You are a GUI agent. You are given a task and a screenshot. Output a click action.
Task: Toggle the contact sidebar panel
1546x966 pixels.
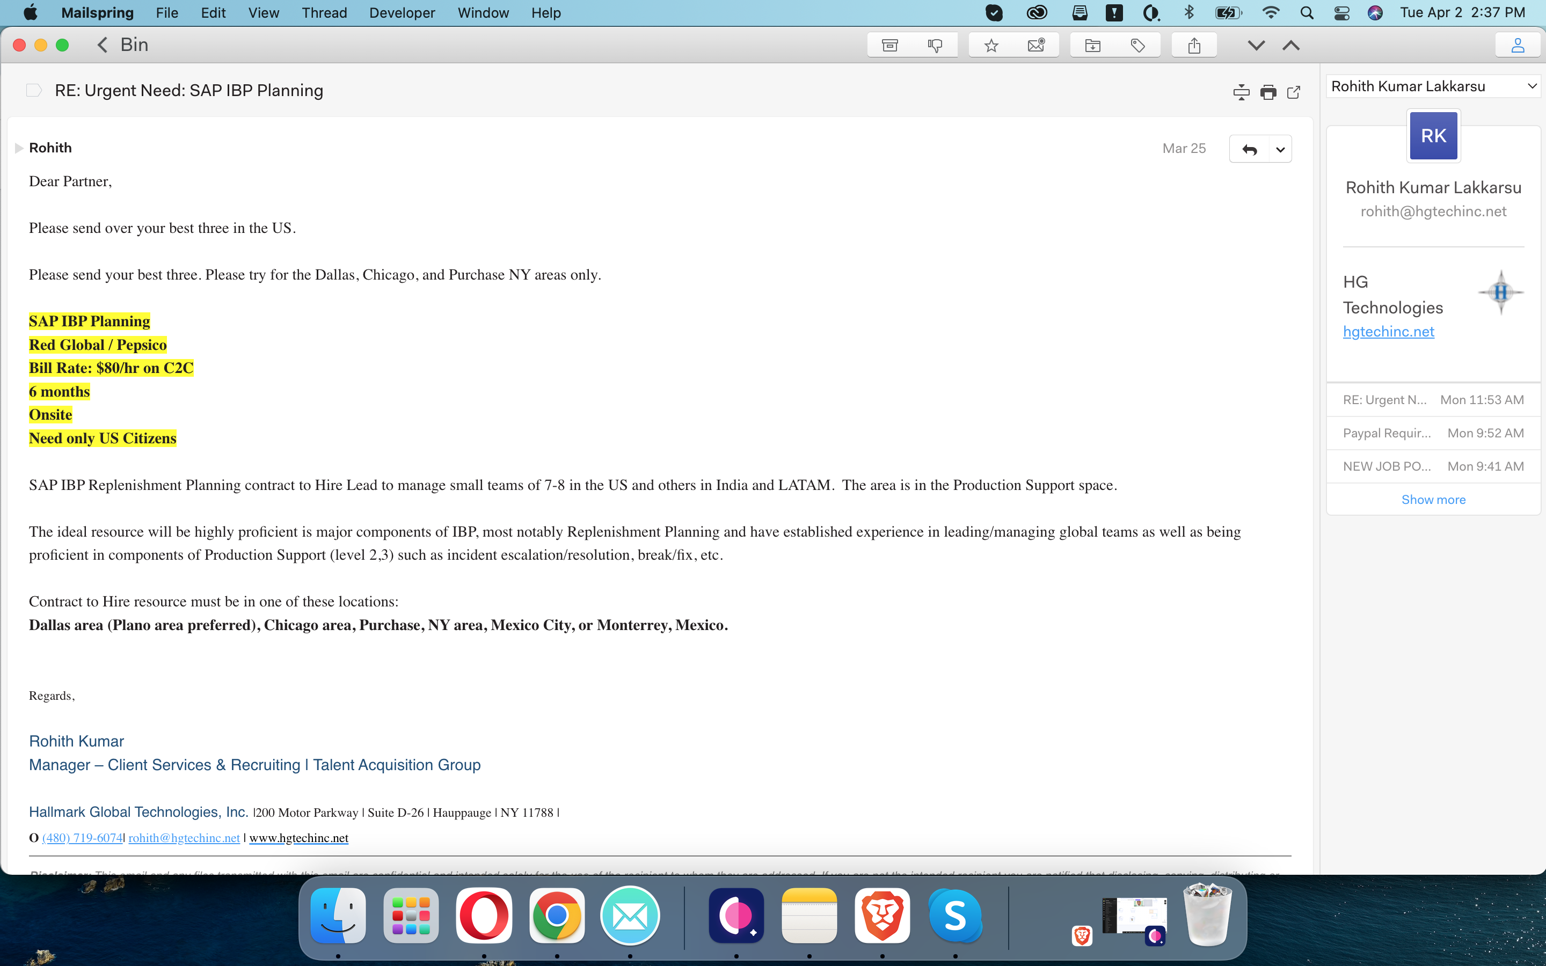pos(1517,46)
